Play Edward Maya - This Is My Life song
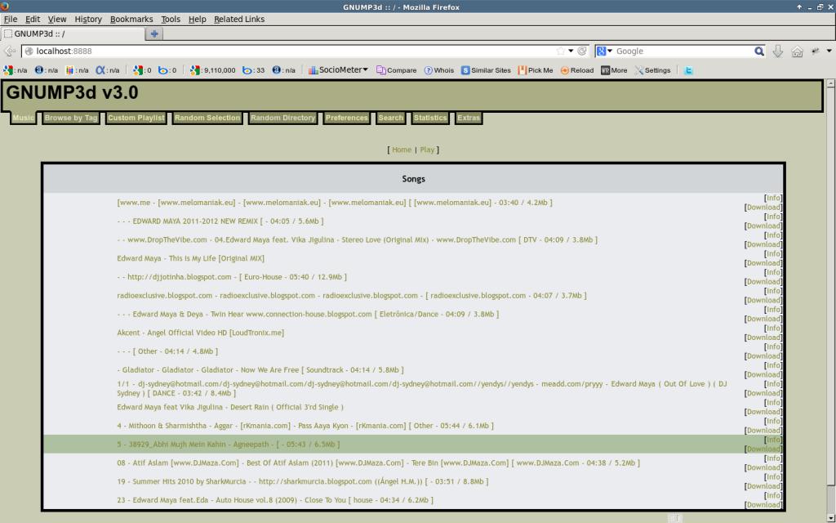Screen dimensions: 836x523 tap(190, 258)
